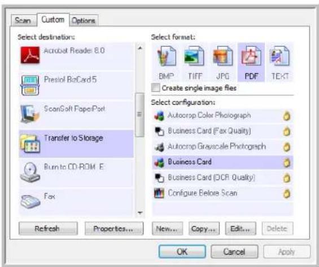The width and height of the screenshot is (319, 267).
Task: Toggle lock on Configure Before Scan
Action: pyautogui.click(x=287, y=194)
